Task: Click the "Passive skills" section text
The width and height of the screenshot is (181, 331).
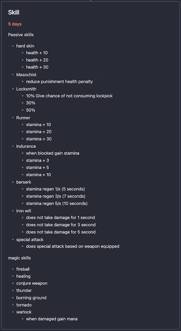Action: (21, 34)
